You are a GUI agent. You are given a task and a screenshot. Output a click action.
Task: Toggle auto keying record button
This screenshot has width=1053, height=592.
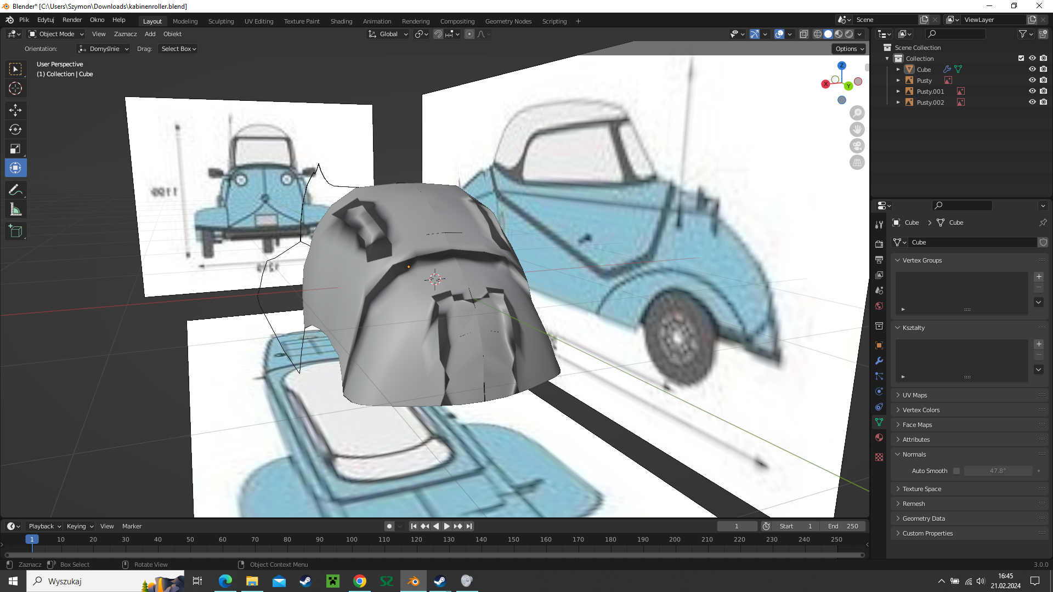pos(389,526)
